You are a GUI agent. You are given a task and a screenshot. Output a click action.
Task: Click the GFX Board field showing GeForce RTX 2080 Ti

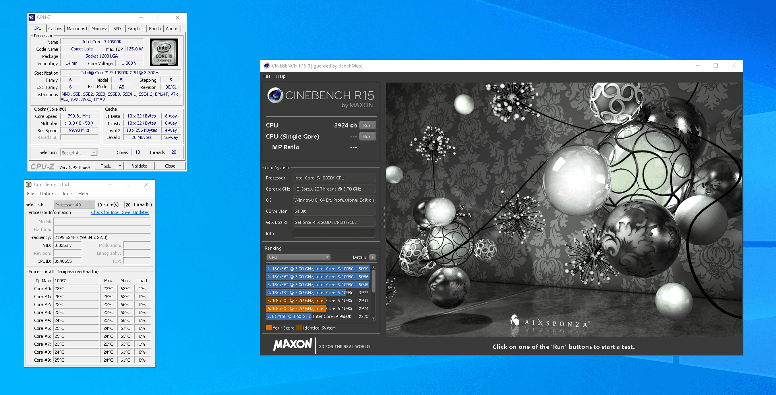pos(334,222)
